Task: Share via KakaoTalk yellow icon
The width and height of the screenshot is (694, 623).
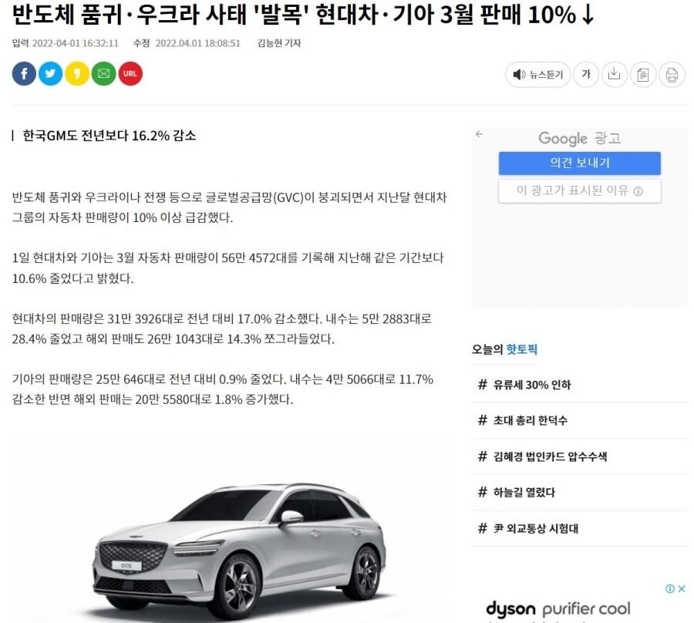Action: coord(77,73)
